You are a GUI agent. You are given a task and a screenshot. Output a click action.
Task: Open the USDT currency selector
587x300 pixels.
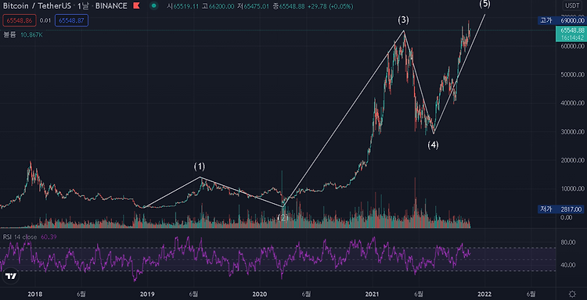[572, 5]
